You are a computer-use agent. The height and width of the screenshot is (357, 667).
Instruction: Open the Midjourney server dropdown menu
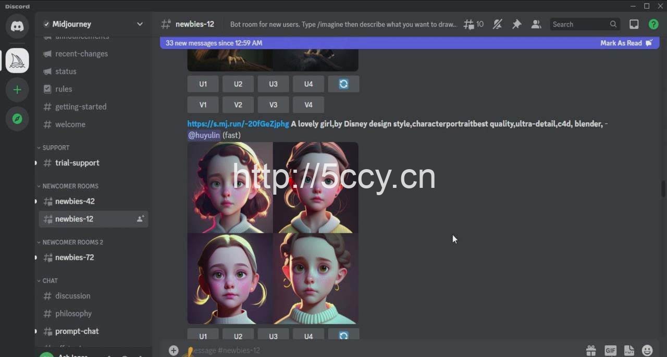(139, 24)
